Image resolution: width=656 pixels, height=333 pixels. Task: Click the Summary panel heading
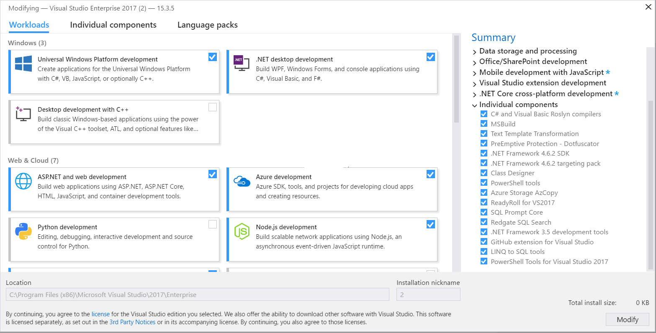pos(494,37)
